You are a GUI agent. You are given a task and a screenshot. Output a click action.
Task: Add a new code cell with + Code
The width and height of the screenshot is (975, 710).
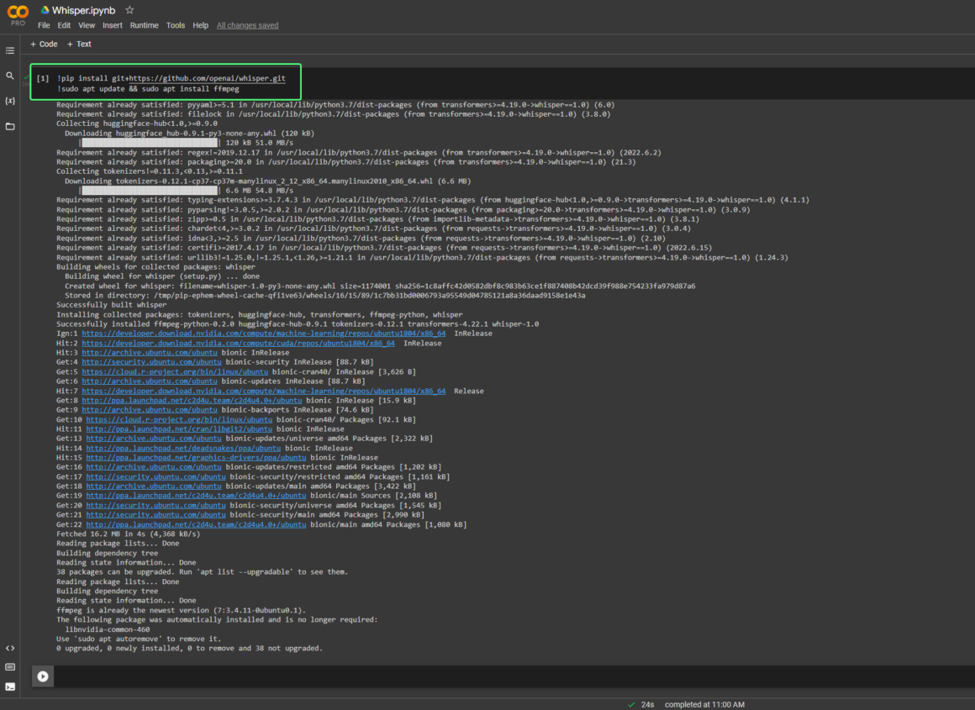coord(44,44)
